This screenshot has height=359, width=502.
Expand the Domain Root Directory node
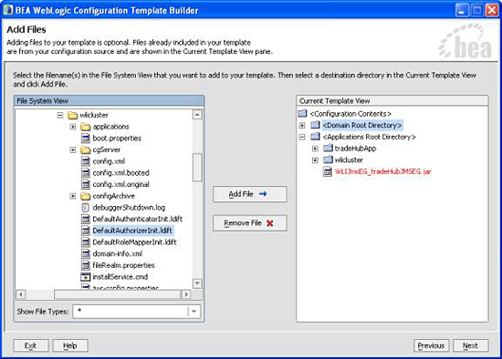[x=302, y=126]
